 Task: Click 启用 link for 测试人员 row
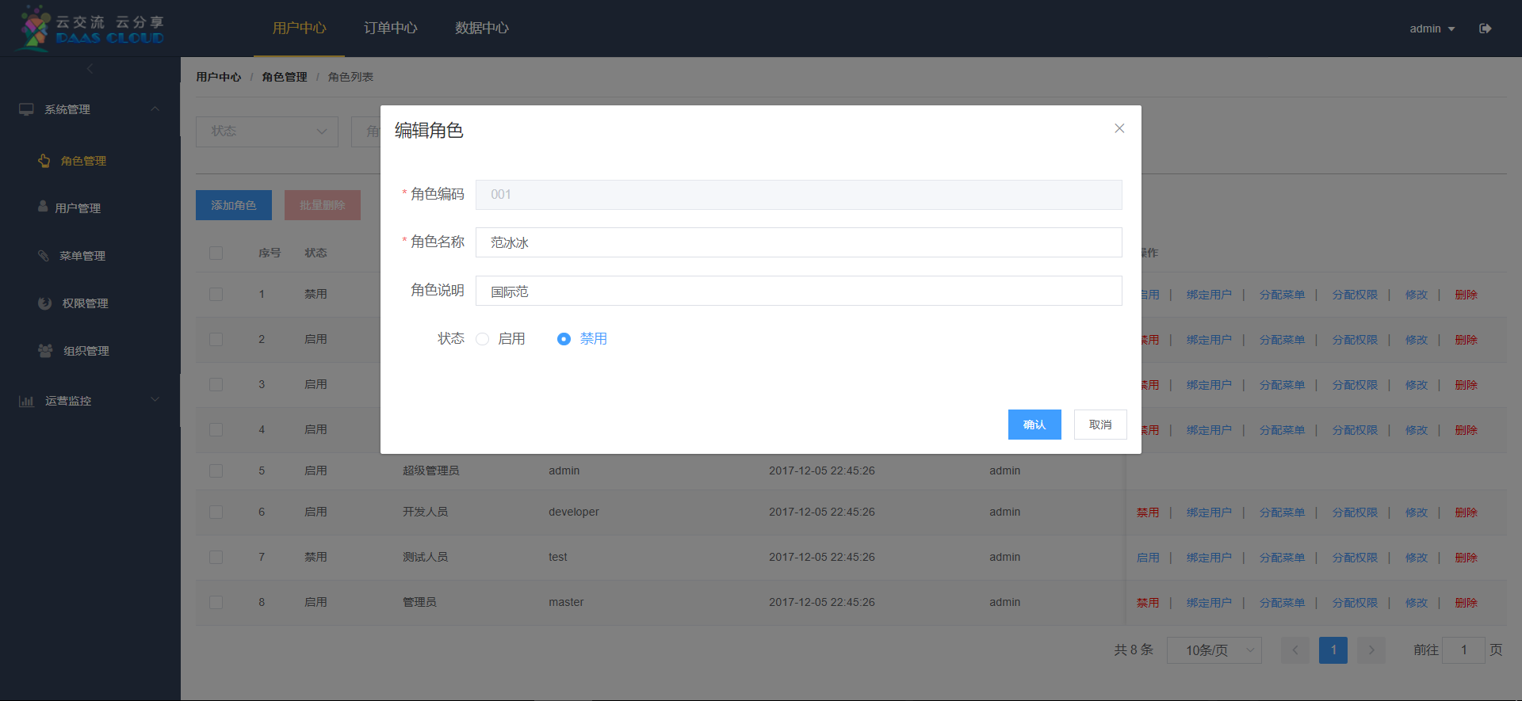tap(1148, 558)
